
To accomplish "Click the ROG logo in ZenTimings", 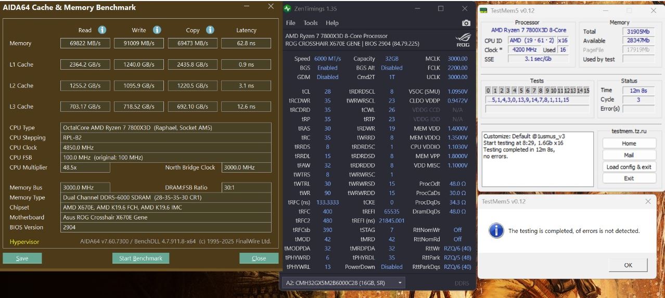I will click(x=463, y=39).
